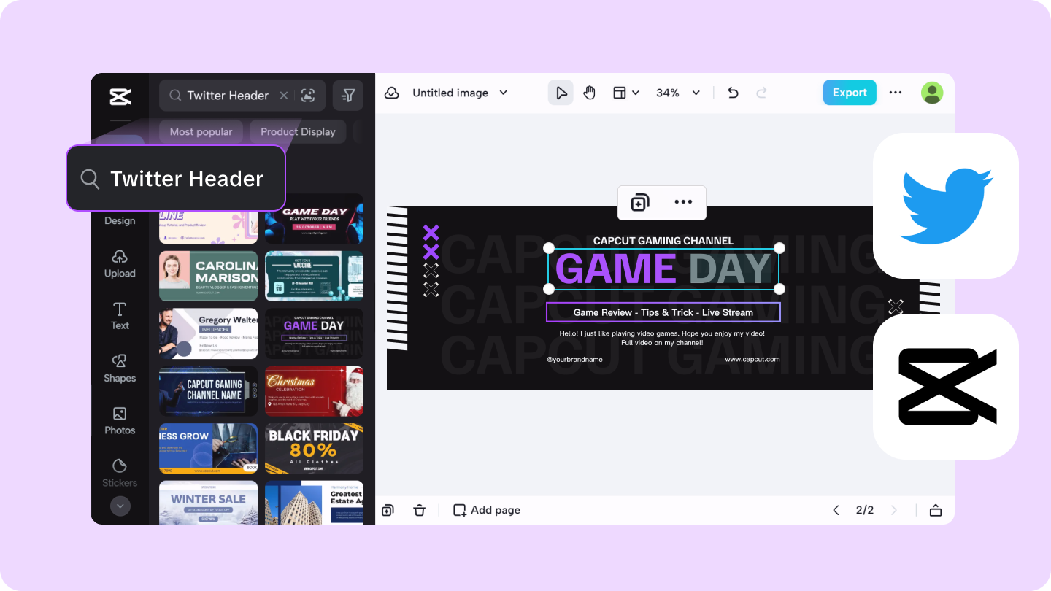Open the Shapes panel in the sidebar
Image resolution: width=1051 pixels, height=591 pixels.
tap(119, 368)
